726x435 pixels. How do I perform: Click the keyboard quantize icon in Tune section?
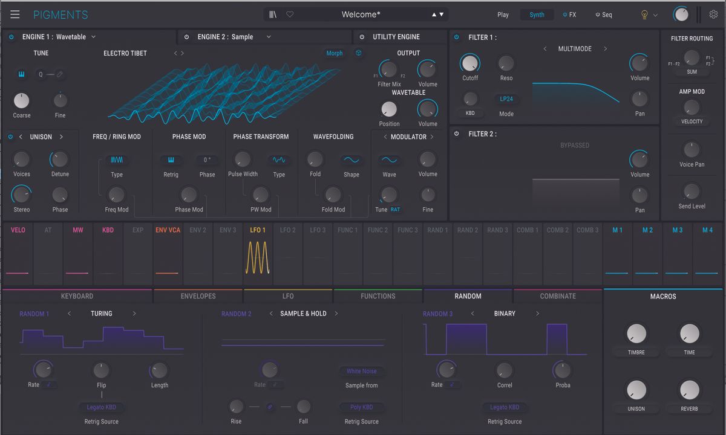[x=22, y=74]
